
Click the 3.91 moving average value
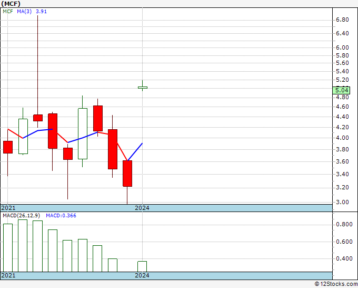[x=41, y=11]
